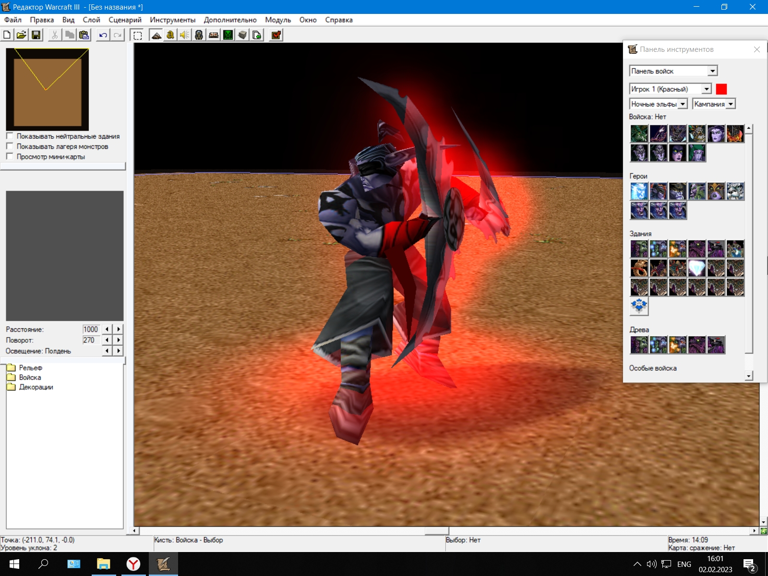The image size is (768, 576).
Task: Open the AI editor green face icon
Action: click(x=228, y=35)
